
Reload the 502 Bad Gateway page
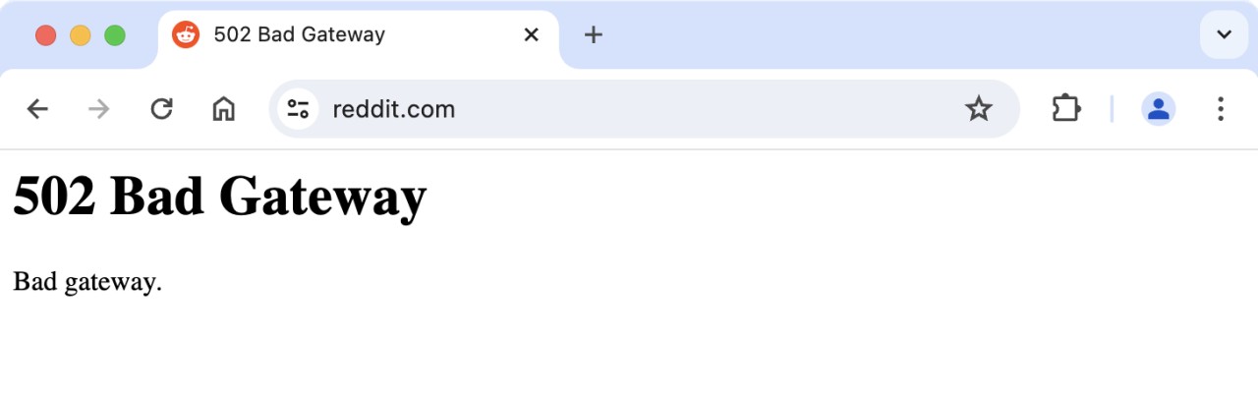point(161,109)
